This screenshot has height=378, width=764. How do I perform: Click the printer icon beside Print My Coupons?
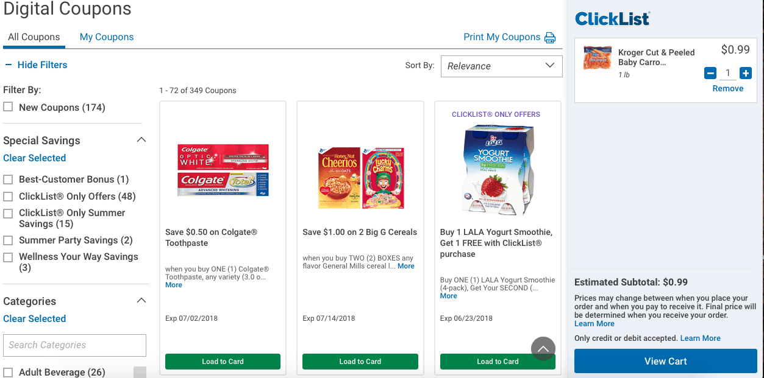pyautogui.click(x=550, y=38)
